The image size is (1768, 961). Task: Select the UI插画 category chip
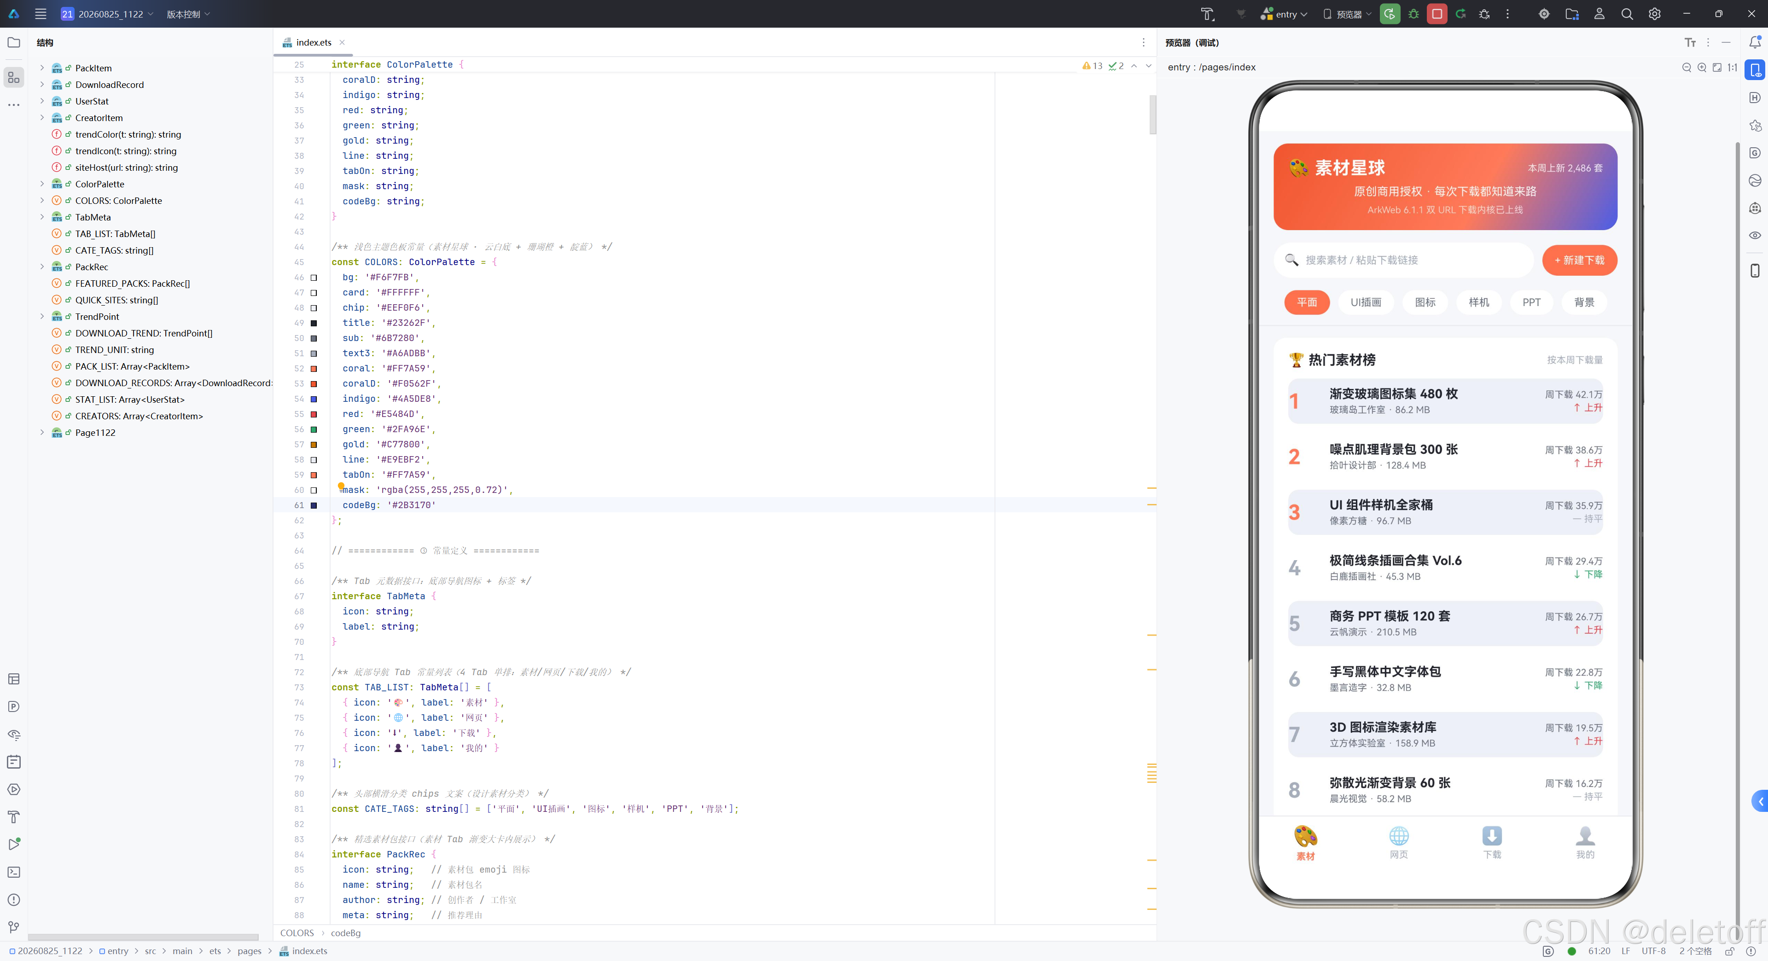pyautogui.click(x=1366, y=302)
